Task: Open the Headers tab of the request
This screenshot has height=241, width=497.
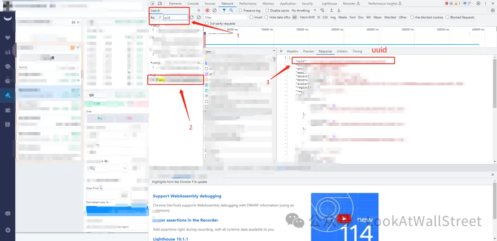Action: (x=292, y=51)
